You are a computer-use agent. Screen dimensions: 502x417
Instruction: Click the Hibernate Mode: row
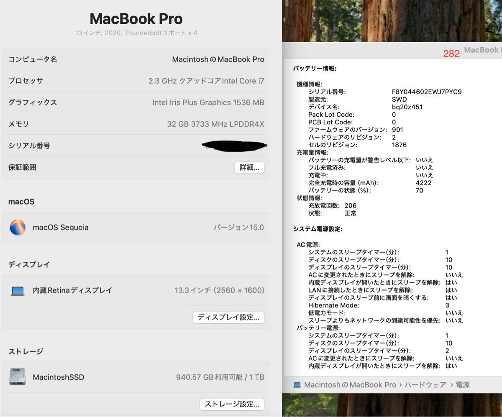click(x=379, y=305)
